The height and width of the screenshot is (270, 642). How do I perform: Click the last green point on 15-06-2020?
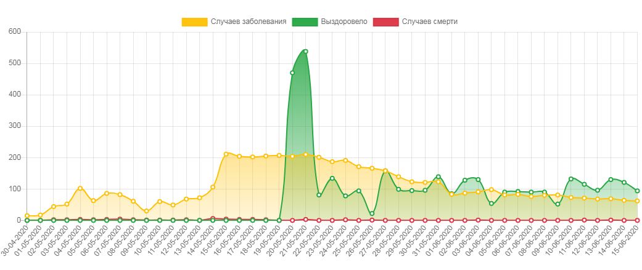(x=637, y=191)
